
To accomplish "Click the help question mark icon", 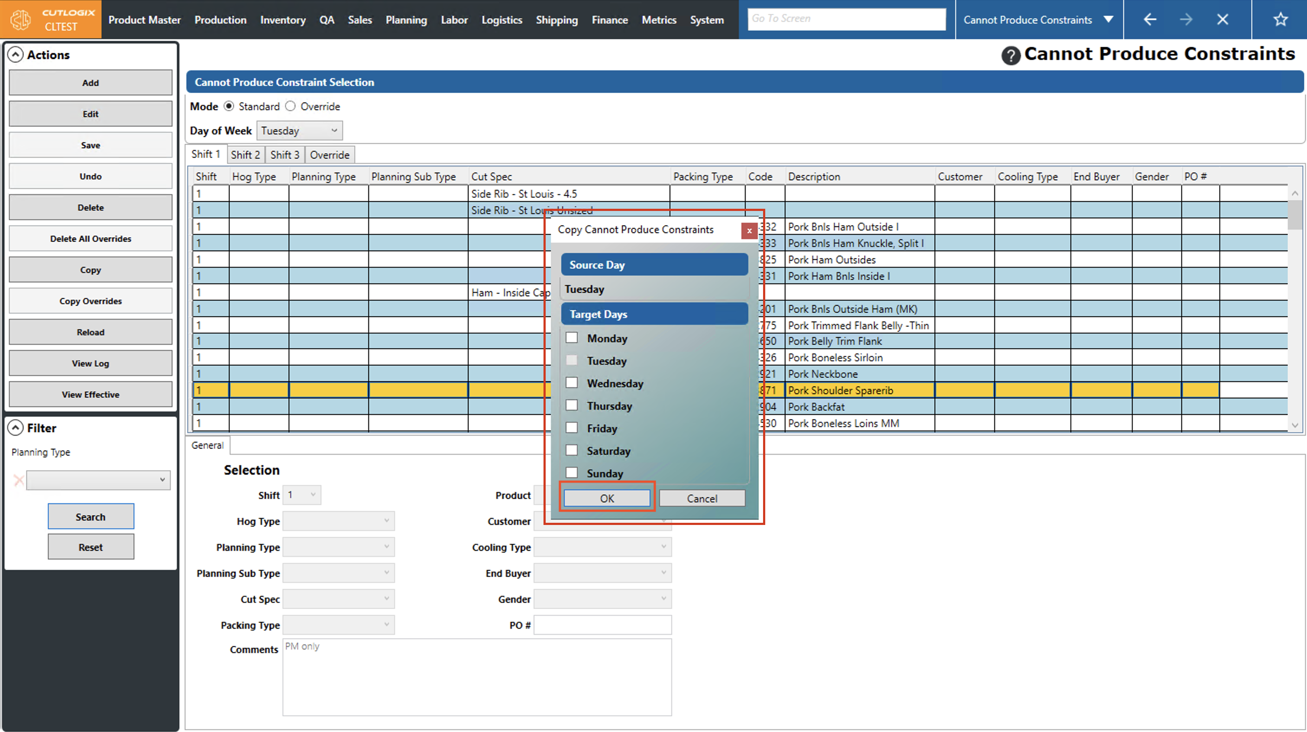I will pos(1010,55).
